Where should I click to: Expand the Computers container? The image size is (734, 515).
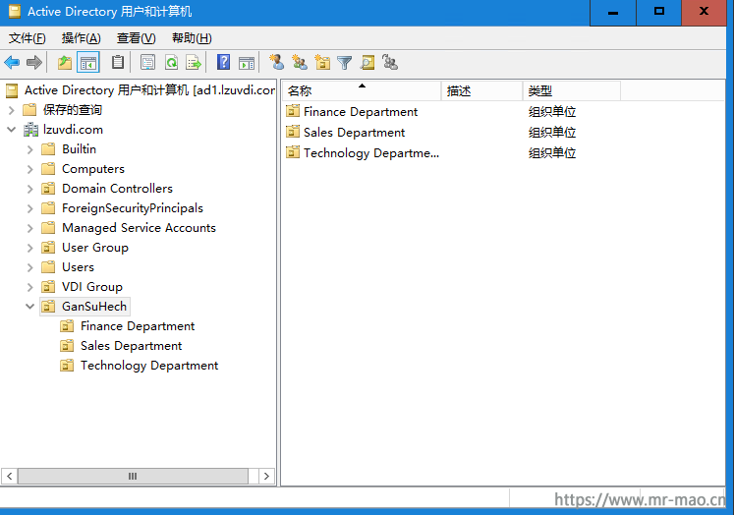30,169
